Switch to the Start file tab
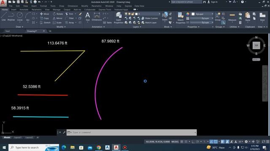The width and height of the screenshot is (270, 151). 8,31
